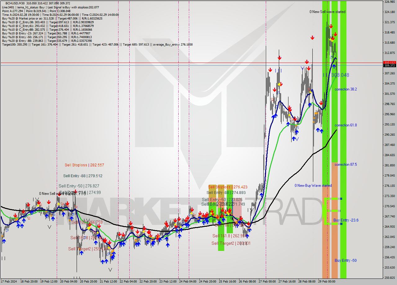This screenshot has height=285, width=397.
Task: Click the 'Line:3401 | tema_h1_status' info line
Action: coord(51,7)
